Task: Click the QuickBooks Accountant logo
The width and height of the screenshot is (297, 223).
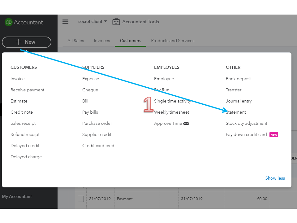Action: click(24, 22)
